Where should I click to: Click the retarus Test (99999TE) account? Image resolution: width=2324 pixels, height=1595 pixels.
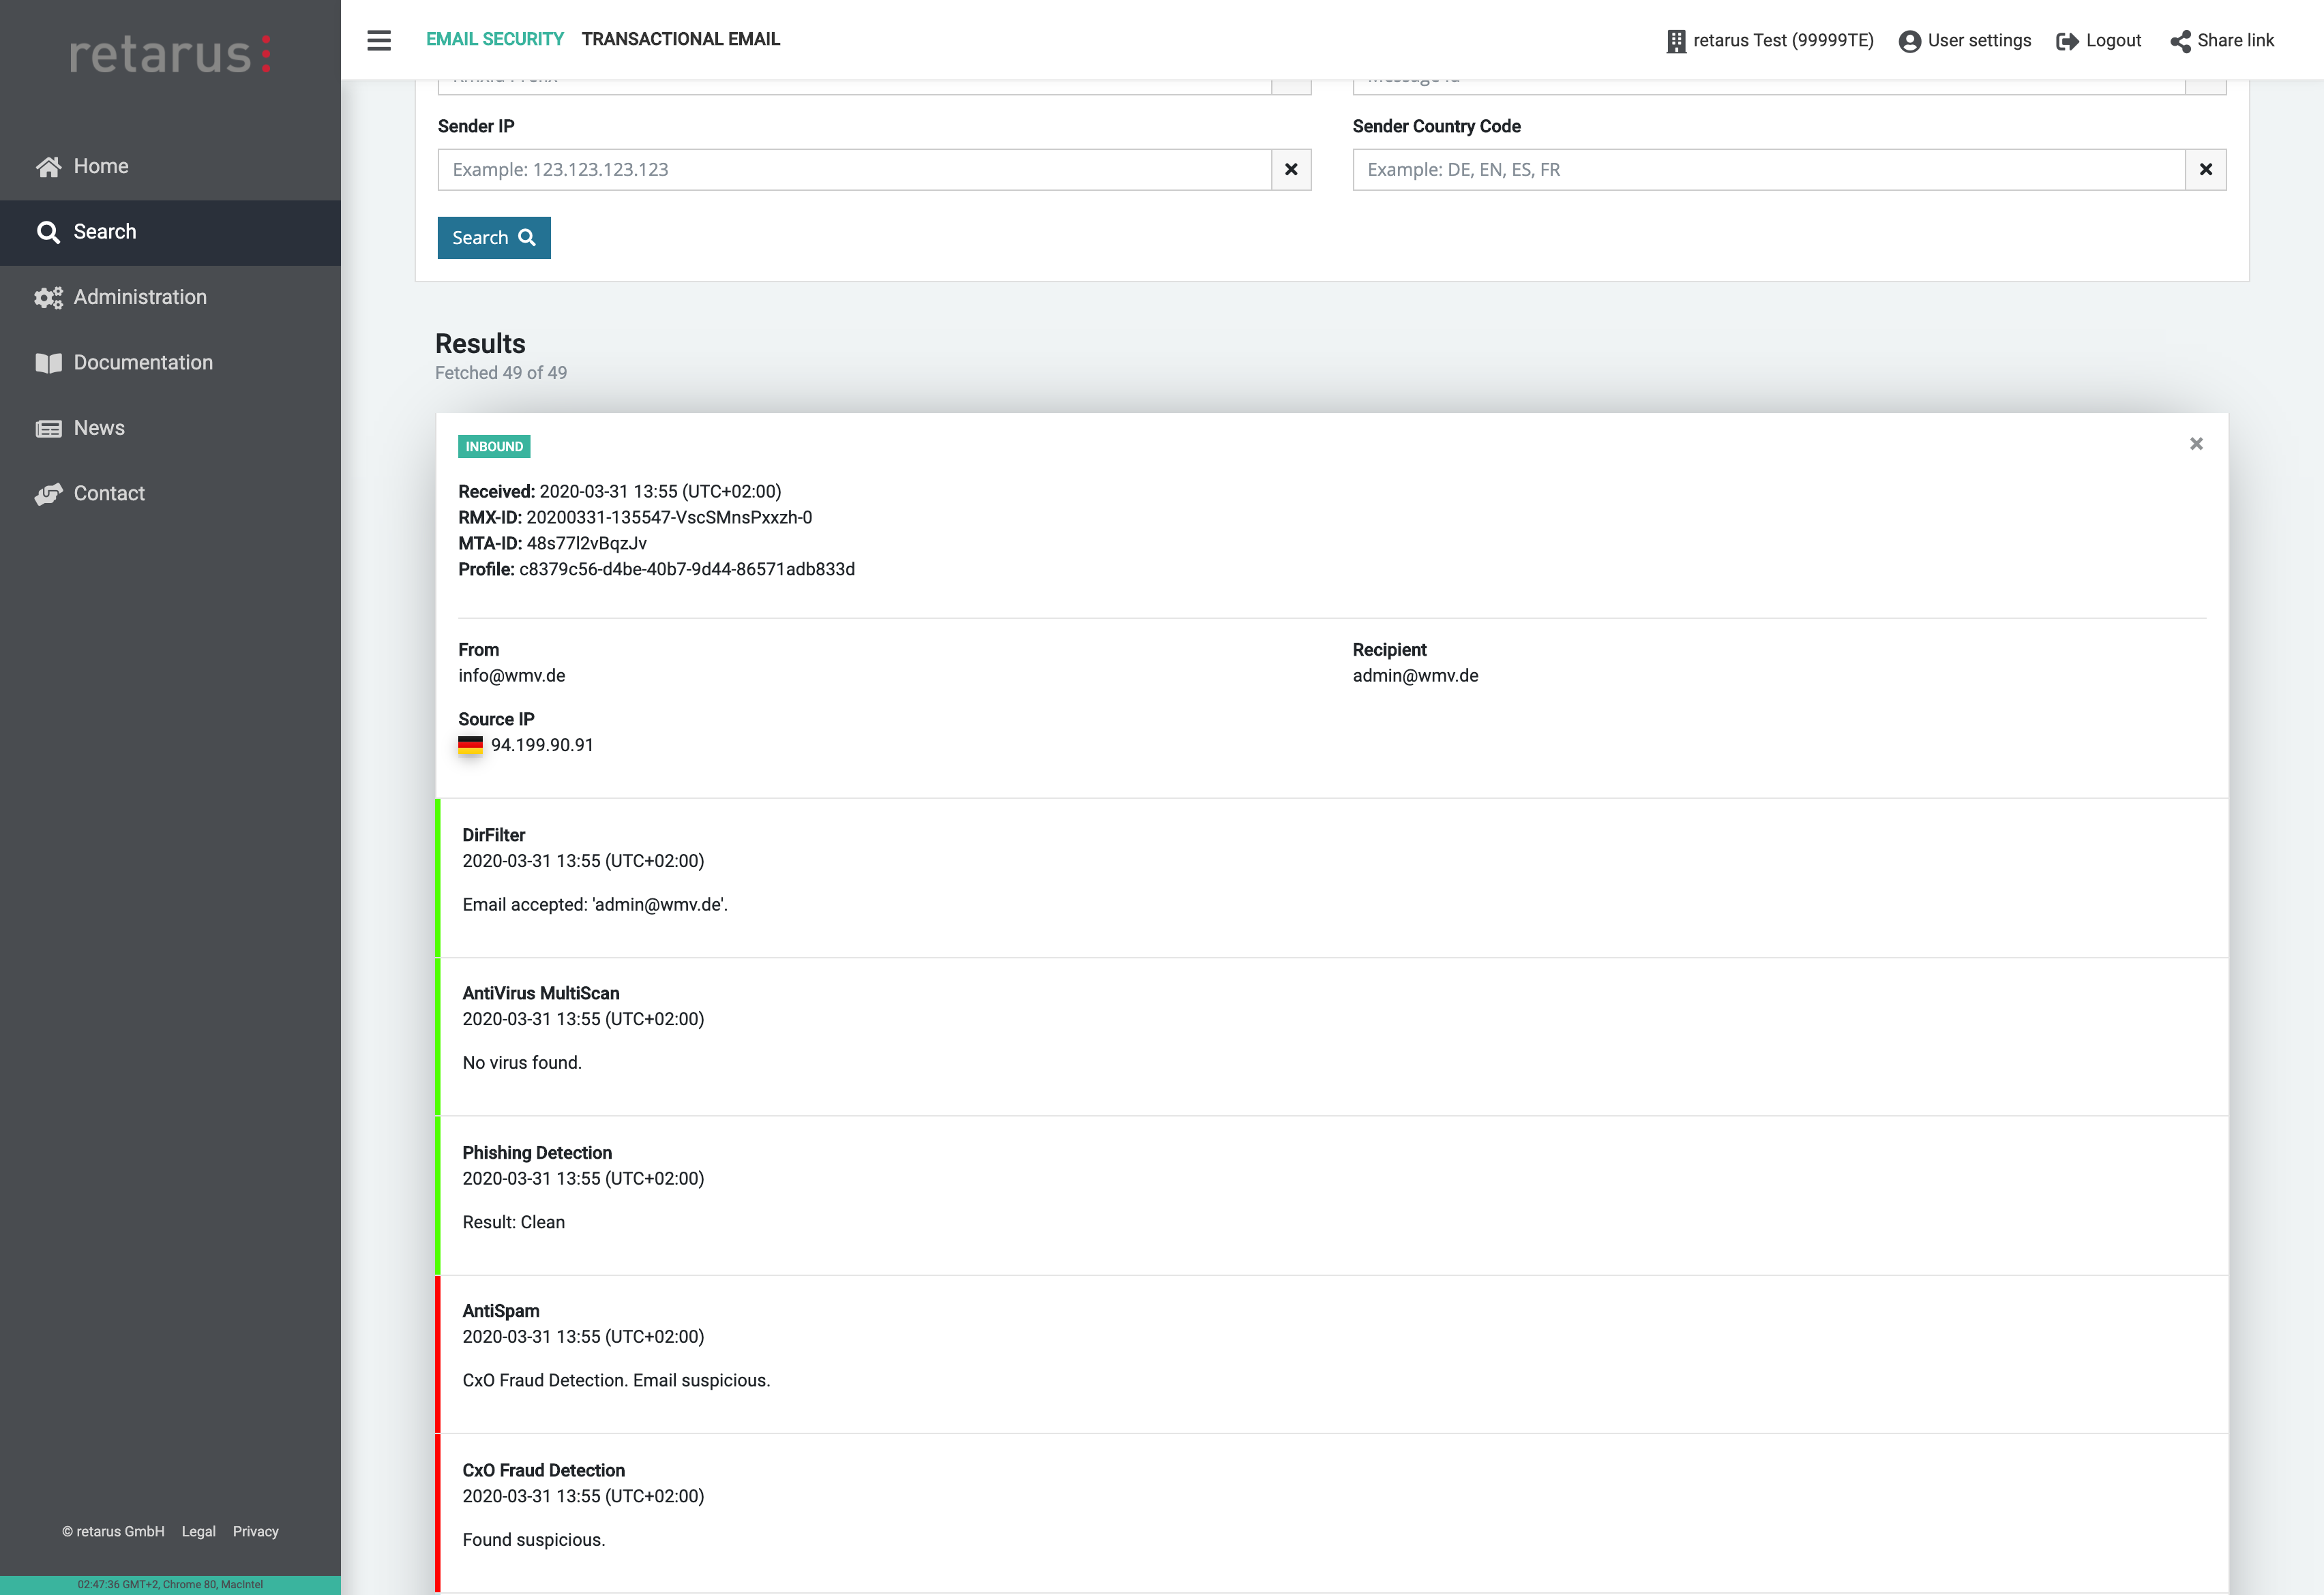[1770, 41]
